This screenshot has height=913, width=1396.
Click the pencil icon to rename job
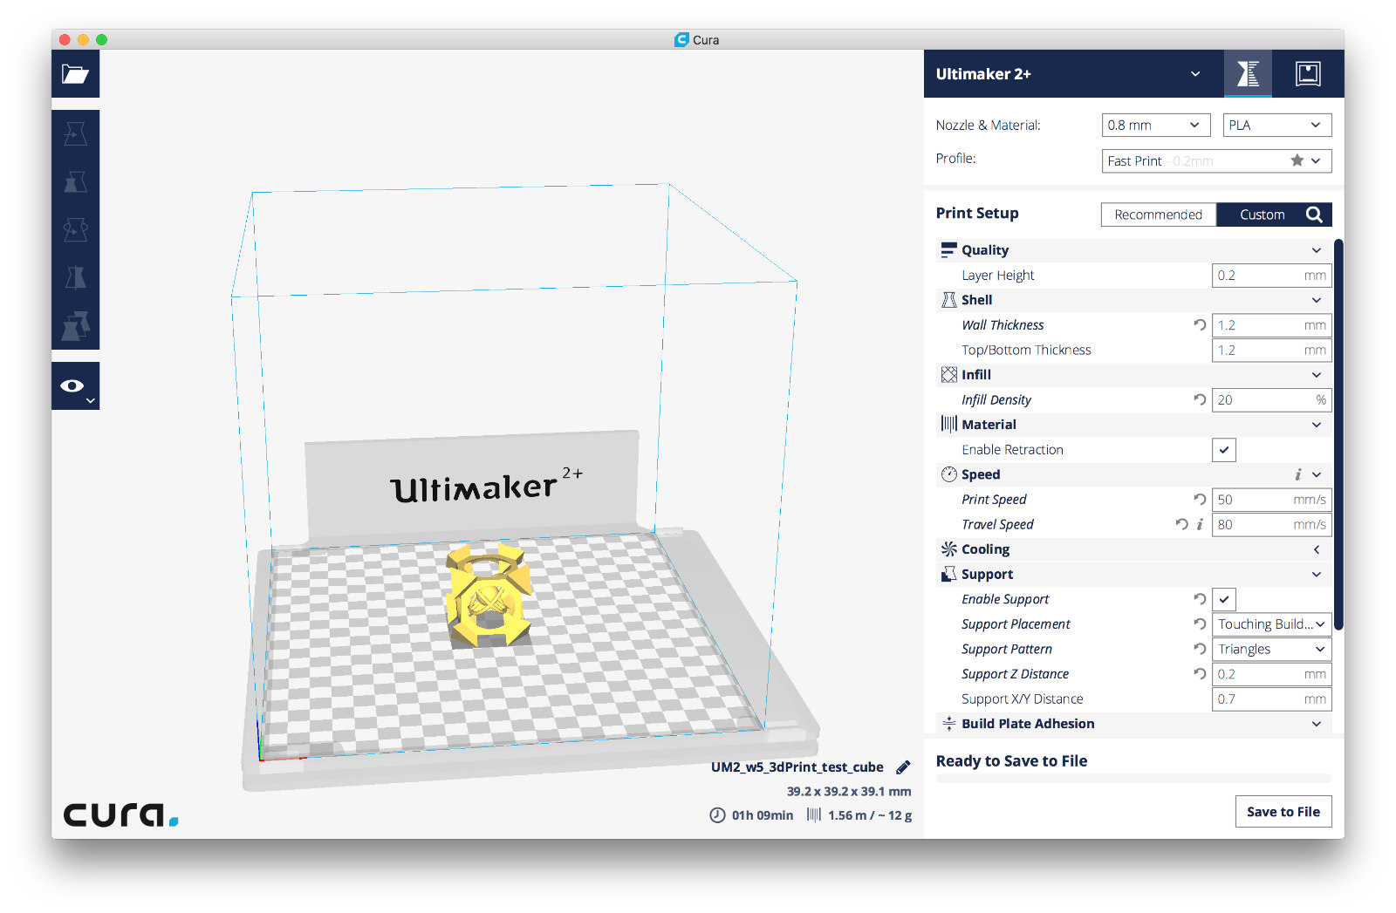903,767
